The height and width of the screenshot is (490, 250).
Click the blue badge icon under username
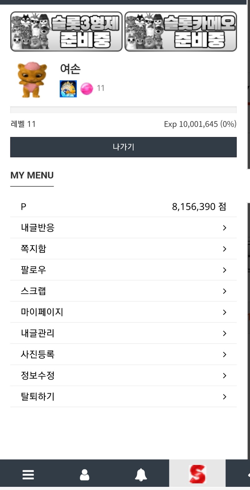tap(68, 89)
